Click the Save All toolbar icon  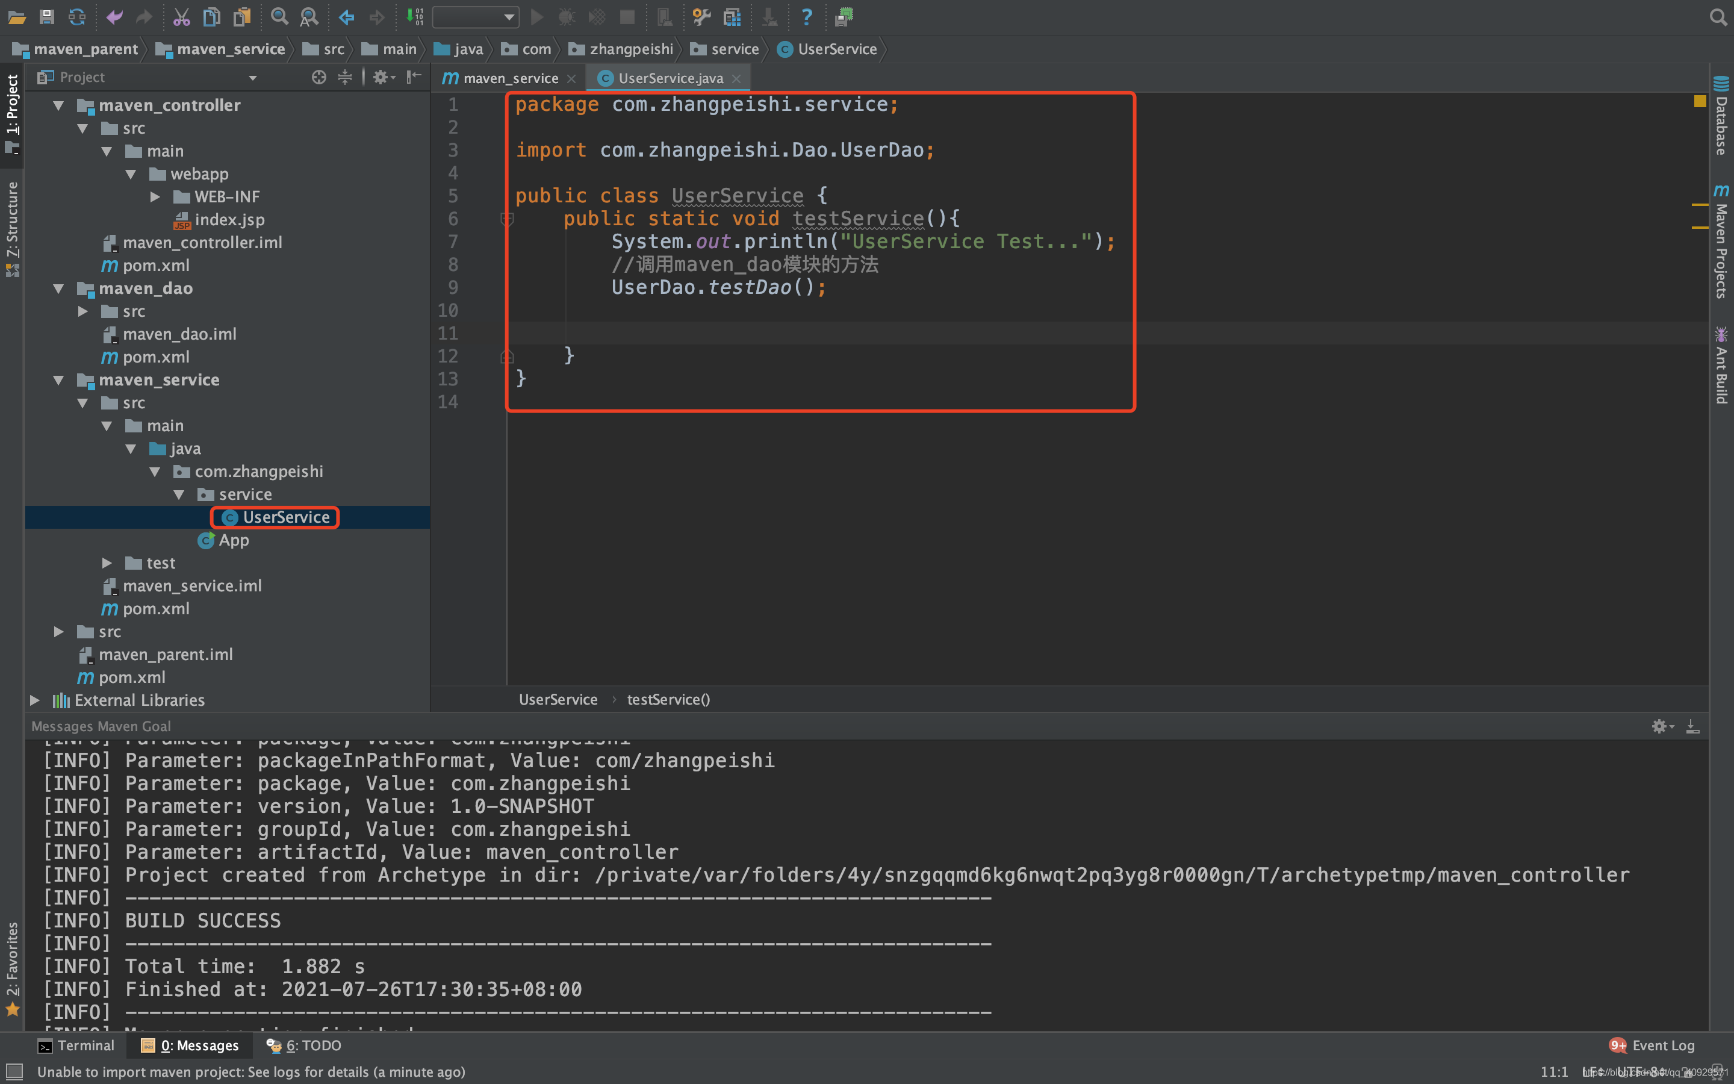pos(46,16)
